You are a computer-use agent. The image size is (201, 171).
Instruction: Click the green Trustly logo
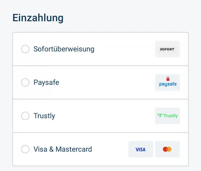coord(167,116)
